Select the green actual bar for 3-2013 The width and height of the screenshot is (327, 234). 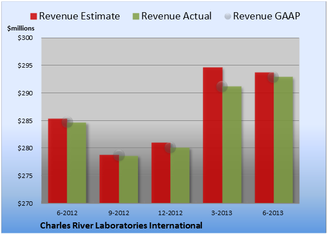(x=232, y=145)
